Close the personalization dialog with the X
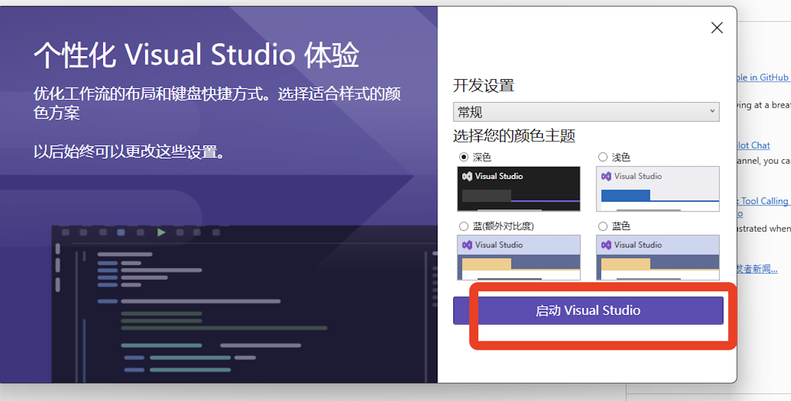791x401 pixels. [717, 27]
